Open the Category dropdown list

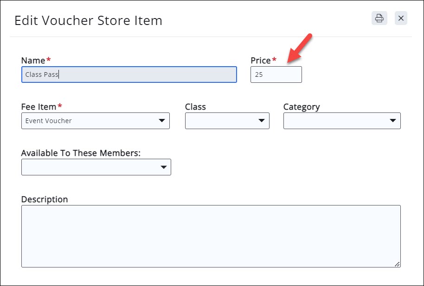[342, 121]
